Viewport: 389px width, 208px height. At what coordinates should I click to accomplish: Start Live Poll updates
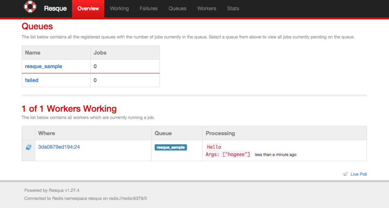coord(359,174)
